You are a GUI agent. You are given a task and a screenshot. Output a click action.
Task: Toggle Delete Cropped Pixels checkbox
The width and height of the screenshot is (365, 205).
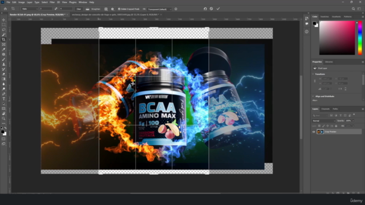119,9
